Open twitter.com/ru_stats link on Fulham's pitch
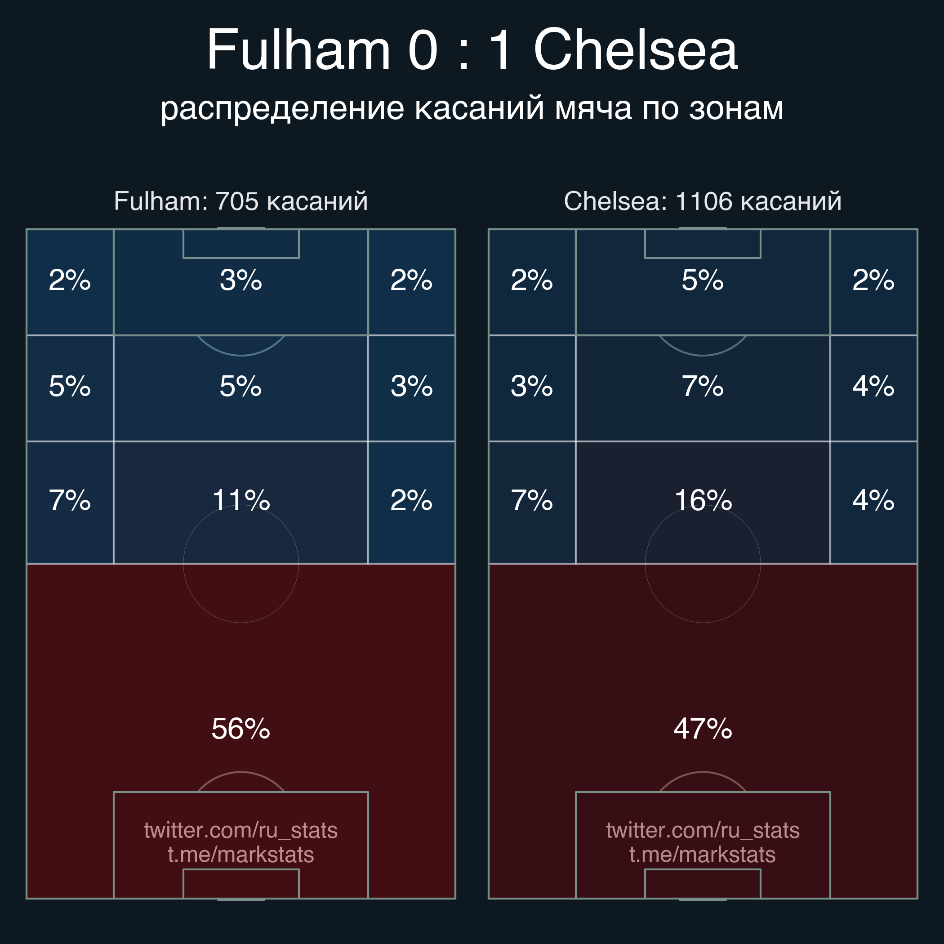 [240, 830]
